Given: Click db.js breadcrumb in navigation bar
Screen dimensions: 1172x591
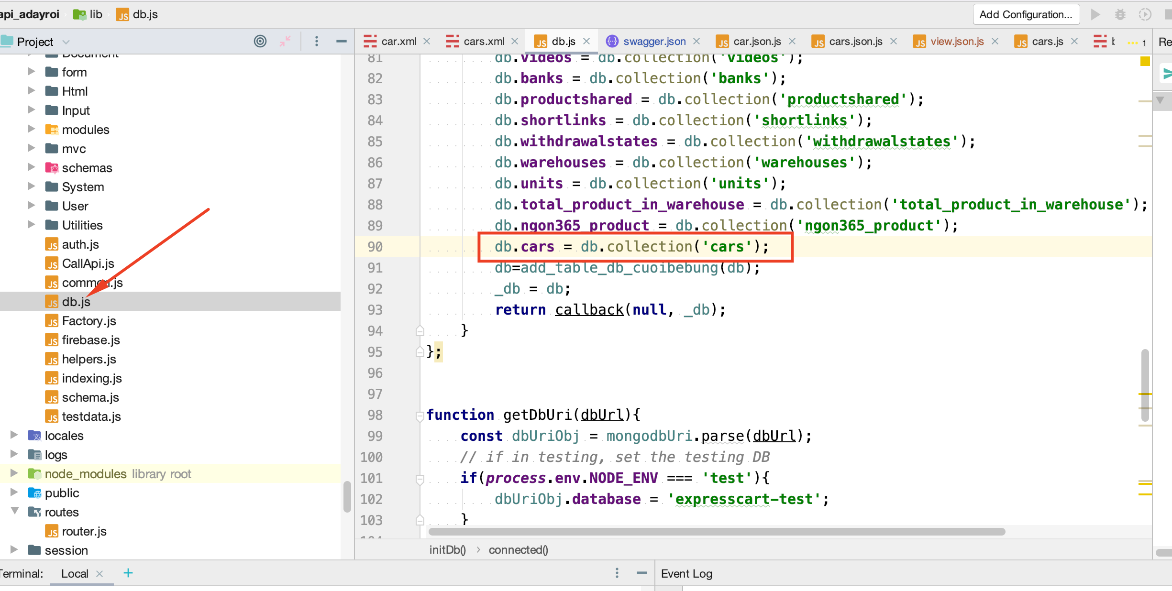Looking at the screenshot, I should point(137,14).
